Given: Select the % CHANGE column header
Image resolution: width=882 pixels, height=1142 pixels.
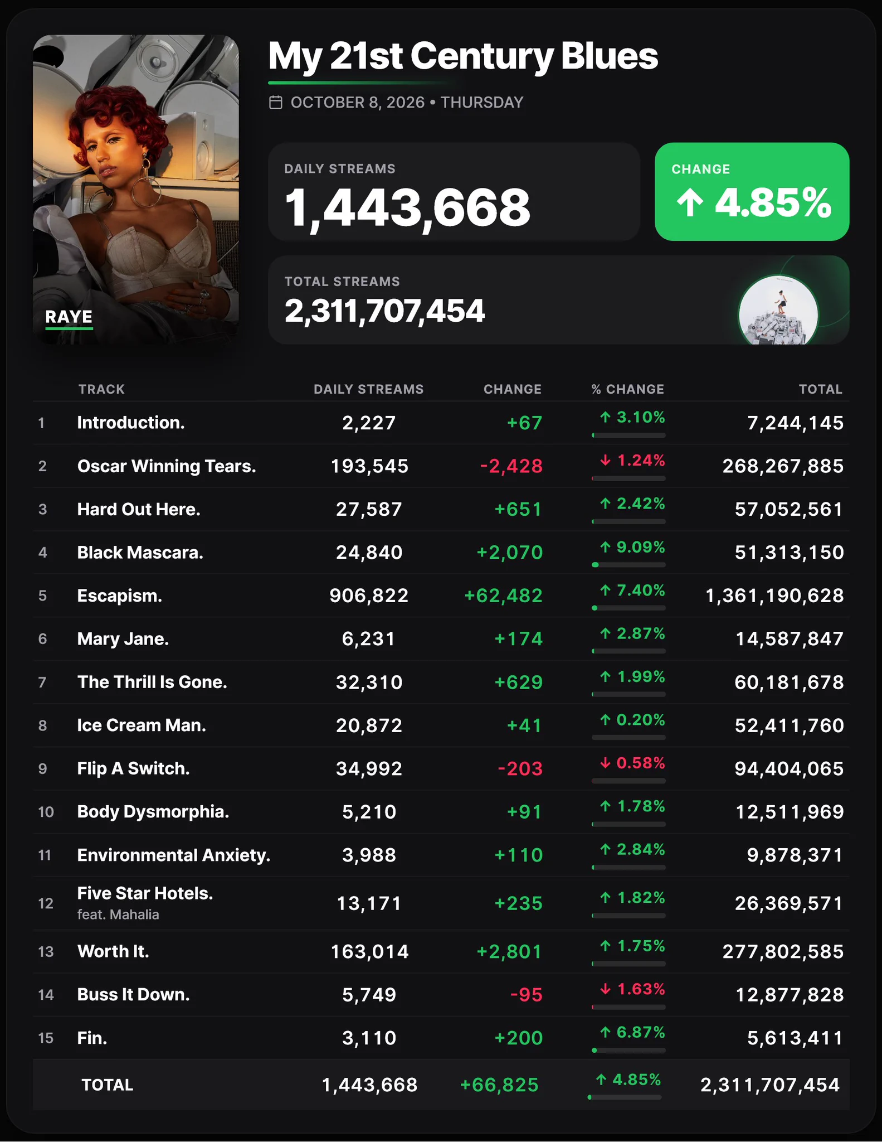Looking at the screenshot, I should pos(628,389).
